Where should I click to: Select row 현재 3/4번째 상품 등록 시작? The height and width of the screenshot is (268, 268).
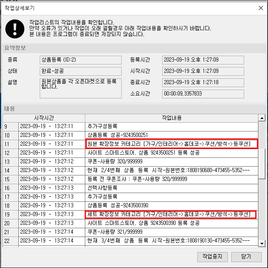tap(130, 241)
